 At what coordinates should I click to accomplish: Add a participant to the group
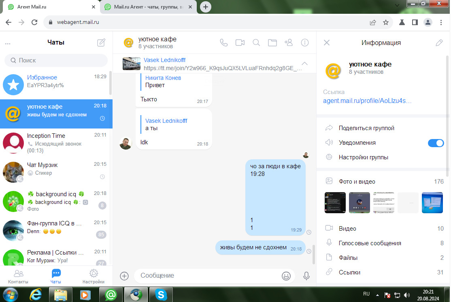pos(289,43)
